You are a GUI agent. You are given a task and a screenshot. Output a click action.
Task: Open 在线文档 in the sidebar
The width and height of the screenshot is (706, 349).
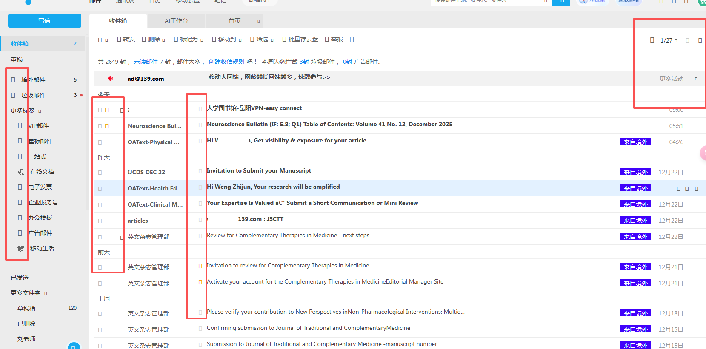[42, 172]
